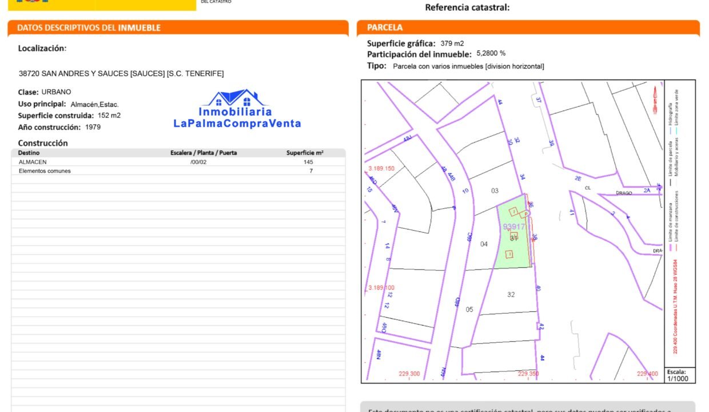709x412 pixels.
Task: Click parcel number 05 on the map
Action: (469, 310)
